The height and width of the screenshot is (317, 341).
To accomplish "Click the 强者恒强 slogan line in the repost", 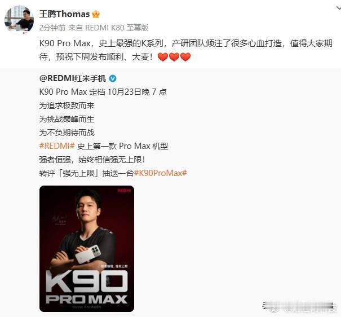I will pyautogui.click(x=92, y=160).
